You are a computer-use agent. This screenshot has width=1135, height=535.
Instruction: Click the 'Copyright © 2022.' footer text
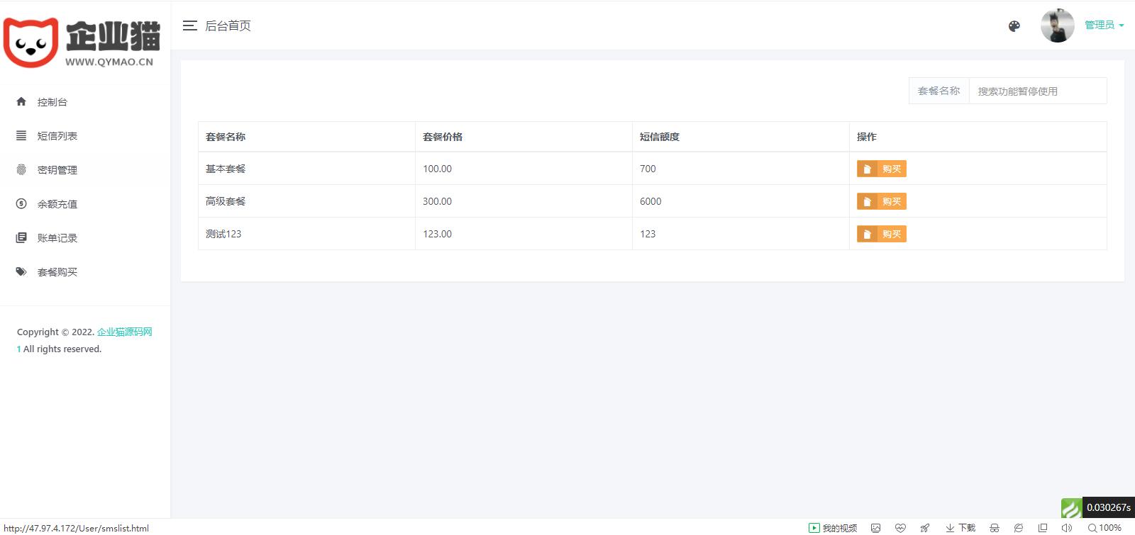click(x=55, y=332)
